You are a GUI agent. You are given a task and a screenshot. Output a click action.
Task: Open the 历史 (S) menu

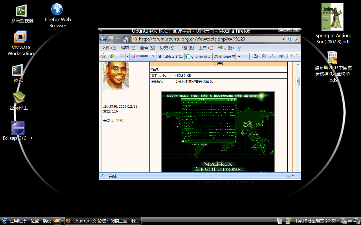tap(167, 48)
